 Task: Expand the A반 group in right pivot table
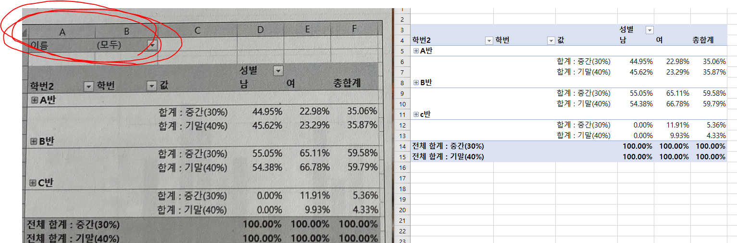point(416,51)
